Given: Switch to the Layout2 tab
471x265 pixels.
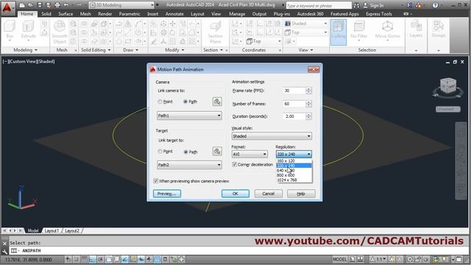Looking at the screenshot, I should (72, 230).
